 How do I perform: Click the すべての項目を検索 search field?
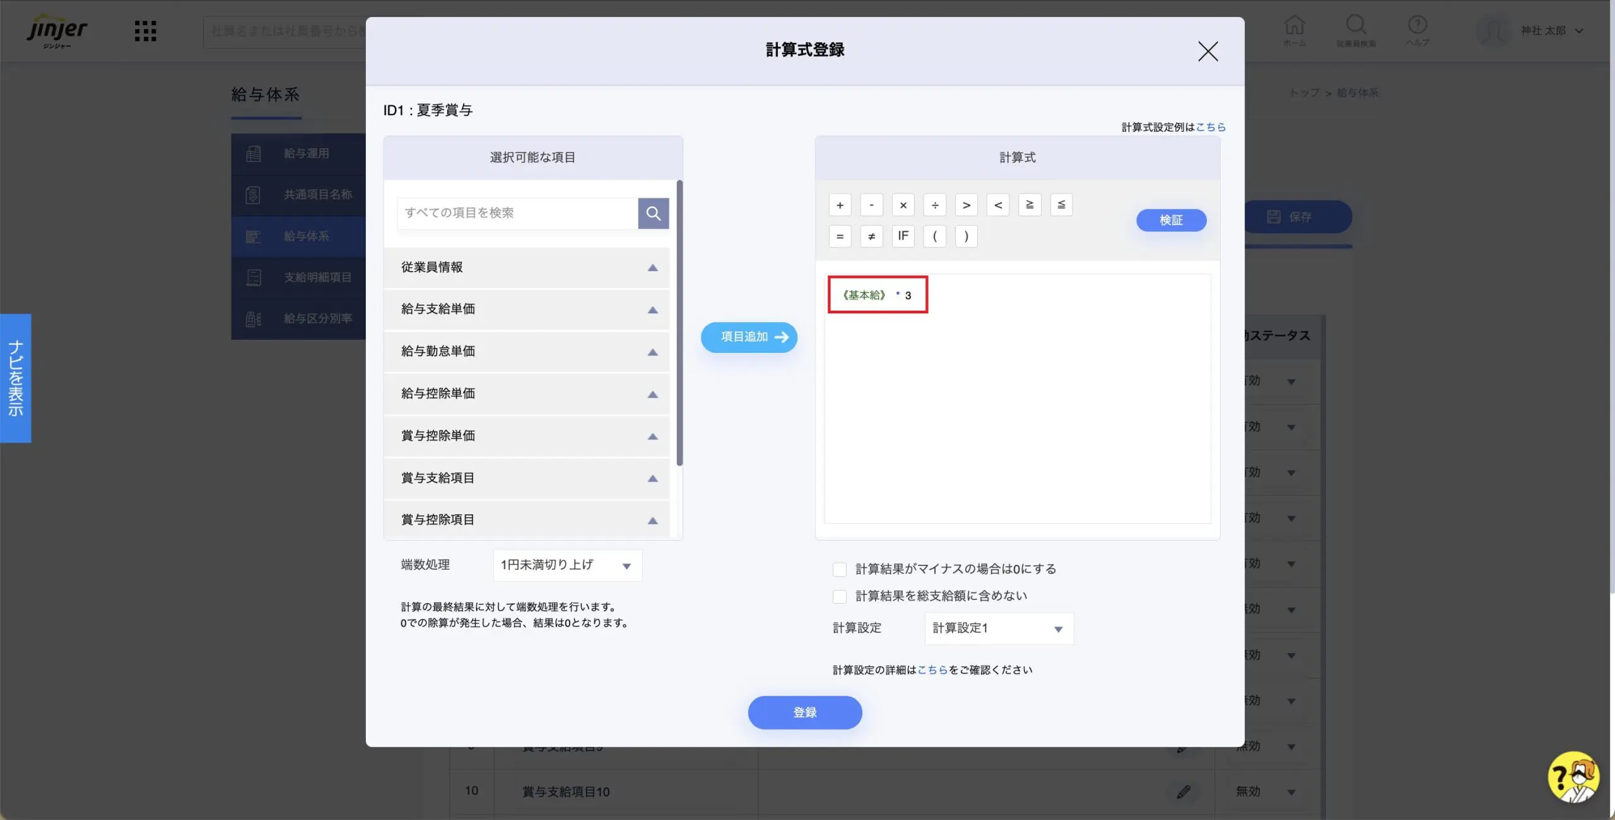tap(517, 213)
